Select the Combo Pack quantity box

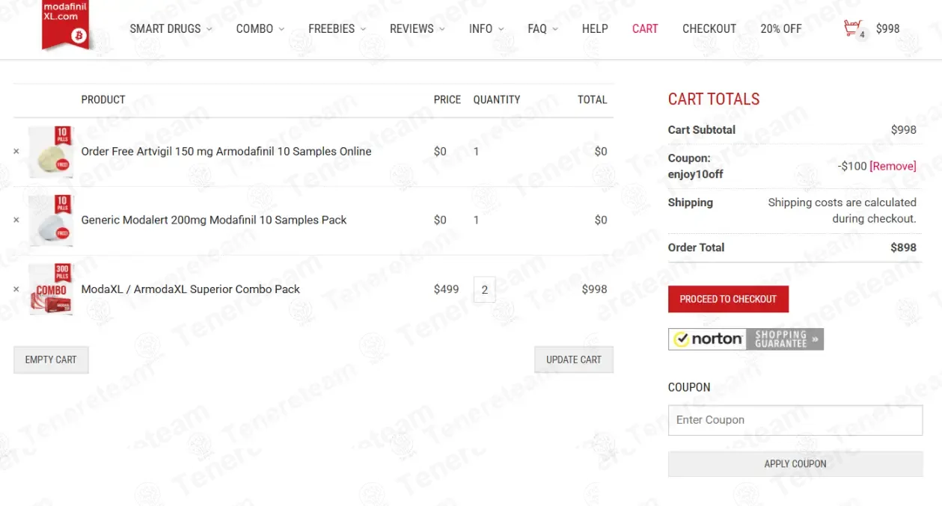pyautogui.click(x=484, y=289)
